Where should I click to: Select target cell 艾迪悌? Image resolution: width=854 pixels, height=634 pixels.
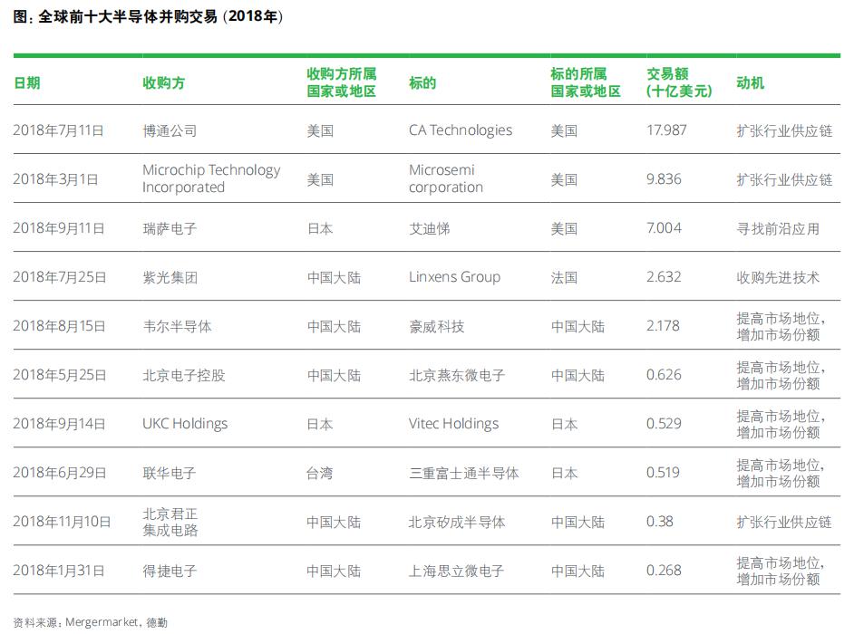(429, 228)
